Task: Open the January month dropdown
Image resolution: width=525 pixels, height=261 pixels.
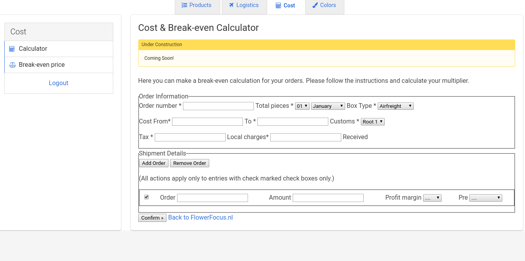Action: [x=328, y=106]
